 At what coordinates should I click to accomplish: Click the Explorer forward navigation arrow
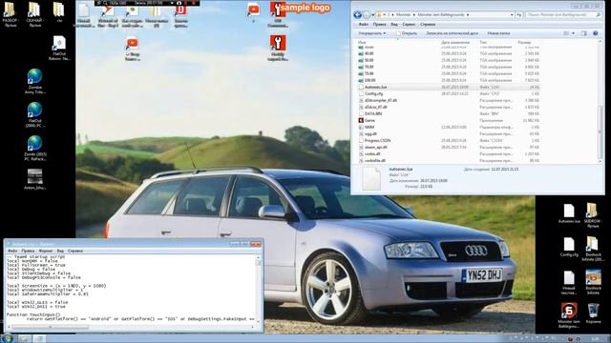(367, 15)
